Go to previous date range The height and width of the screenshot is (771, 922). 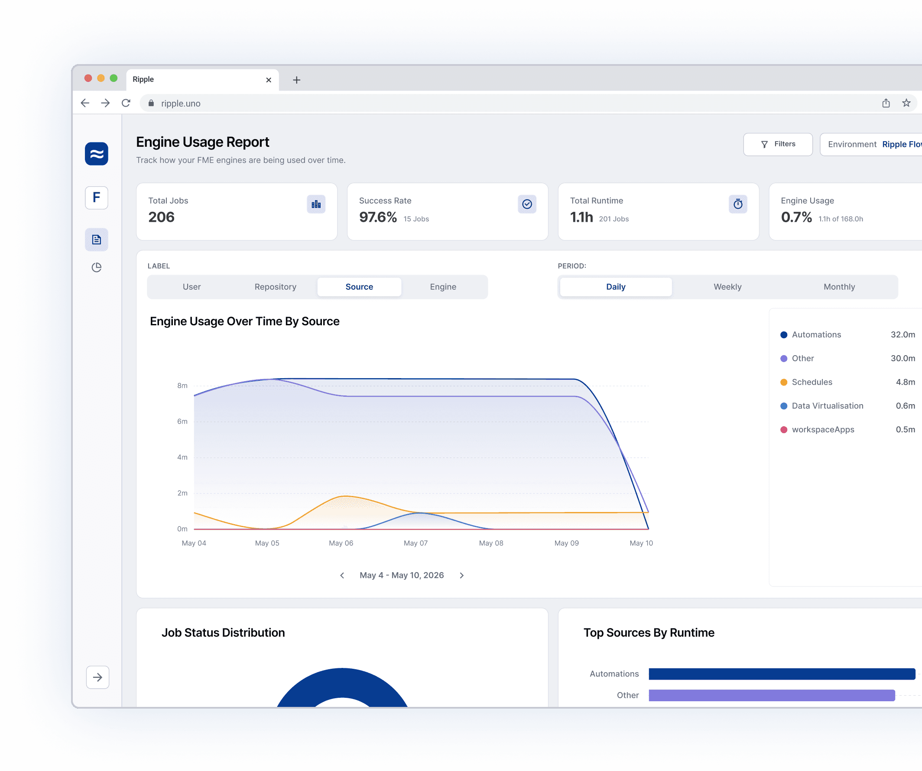(x=342, y=575)
